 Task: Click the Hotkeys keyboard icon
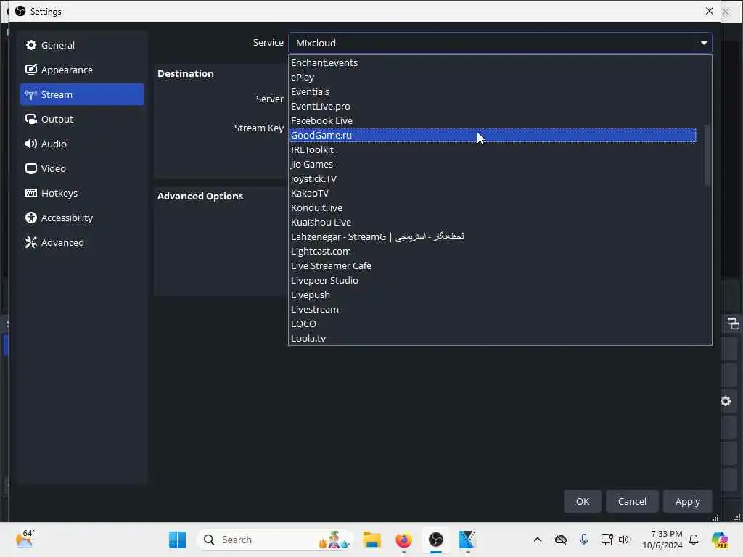point(31,193)
